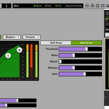Screen dimensions: 109x109
Task: Open the Modern style dropdown
Action: (12, 37)
